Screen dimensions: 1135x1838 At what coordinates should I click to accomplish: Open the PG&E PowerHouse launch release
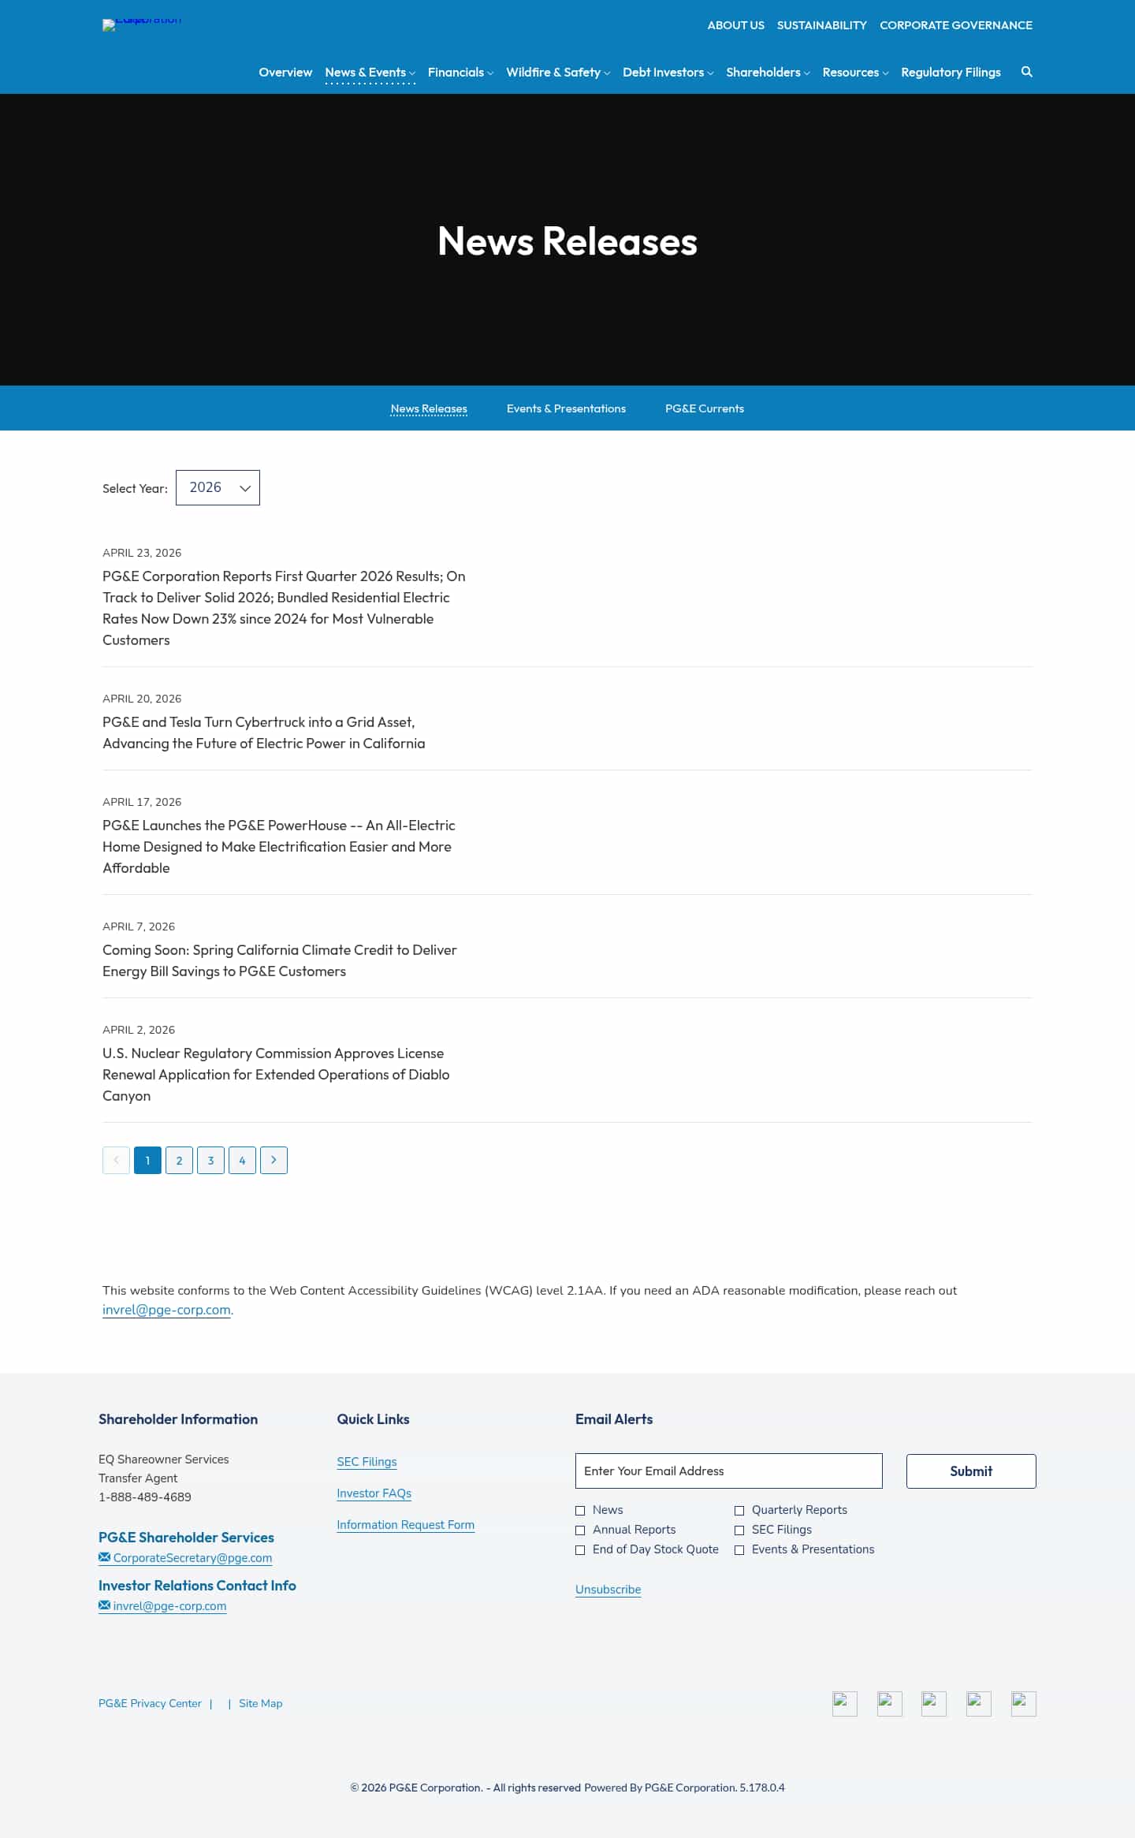pyautogui.click(x=279, y=847)
